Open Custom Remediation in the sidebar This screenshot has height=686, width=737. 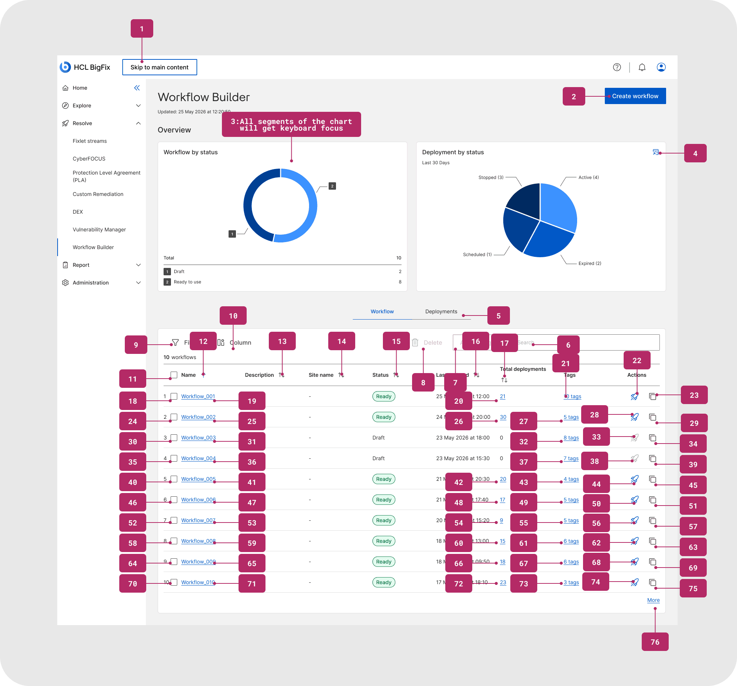pos(98,194)
